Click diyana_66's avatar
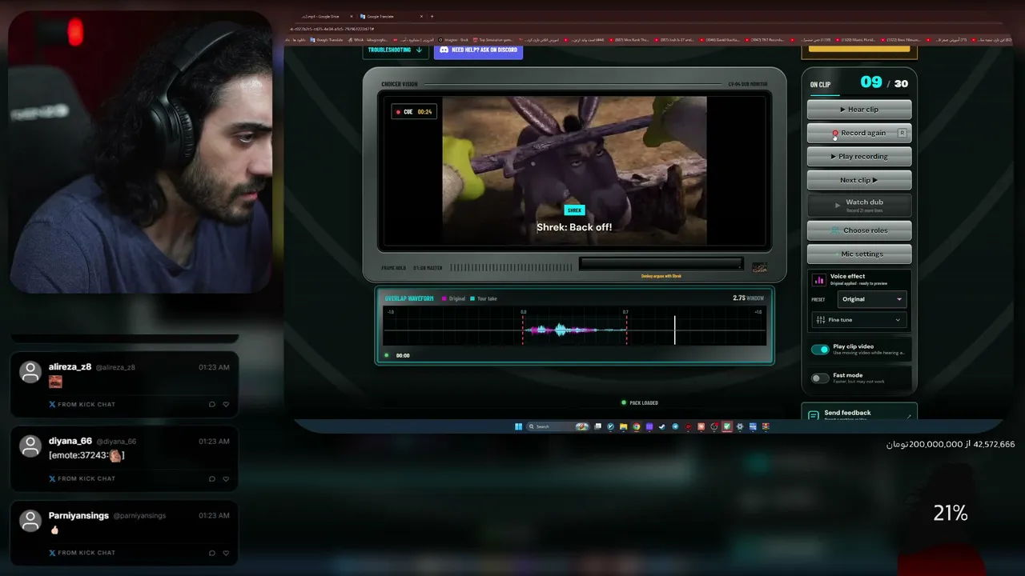This screenshot has height=576, width=1025. [30, 446]
